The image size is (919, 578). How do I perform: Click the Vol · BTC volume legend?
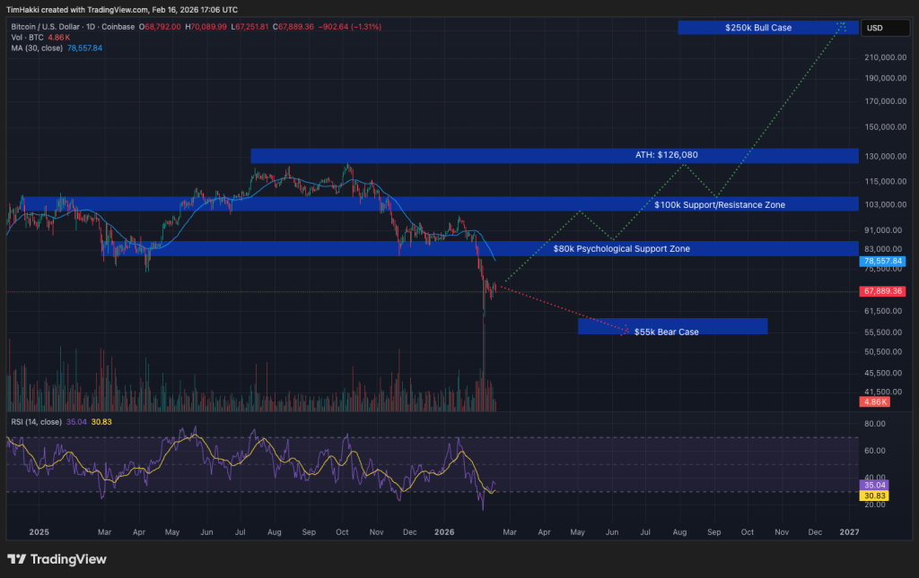(x=28, y=38)
